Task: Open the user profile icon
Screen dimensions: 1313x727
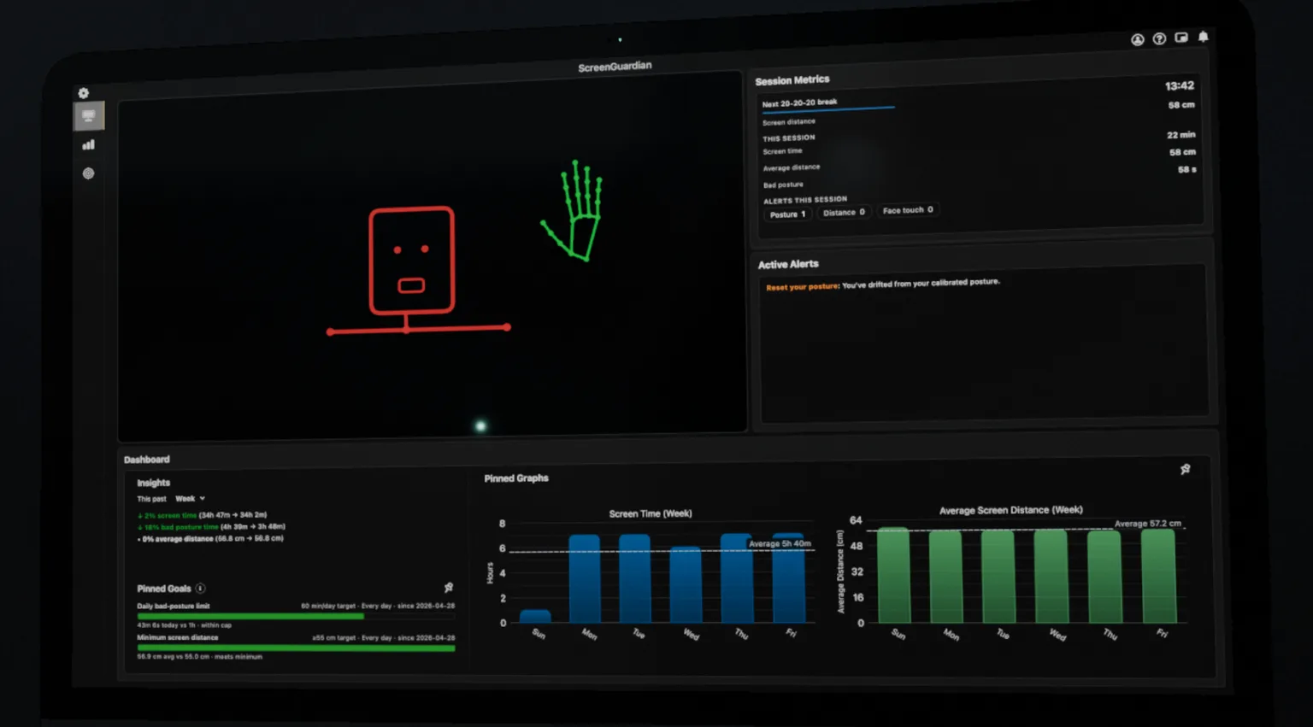Action: click(x=1137, y=39)
